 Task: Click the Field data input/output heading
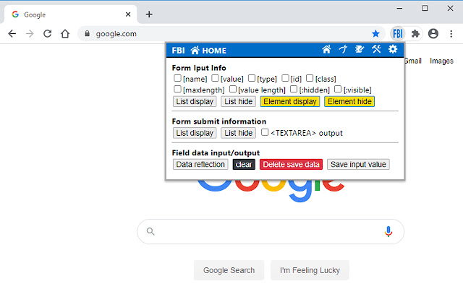pyautogui.click(x=216, y=152)
